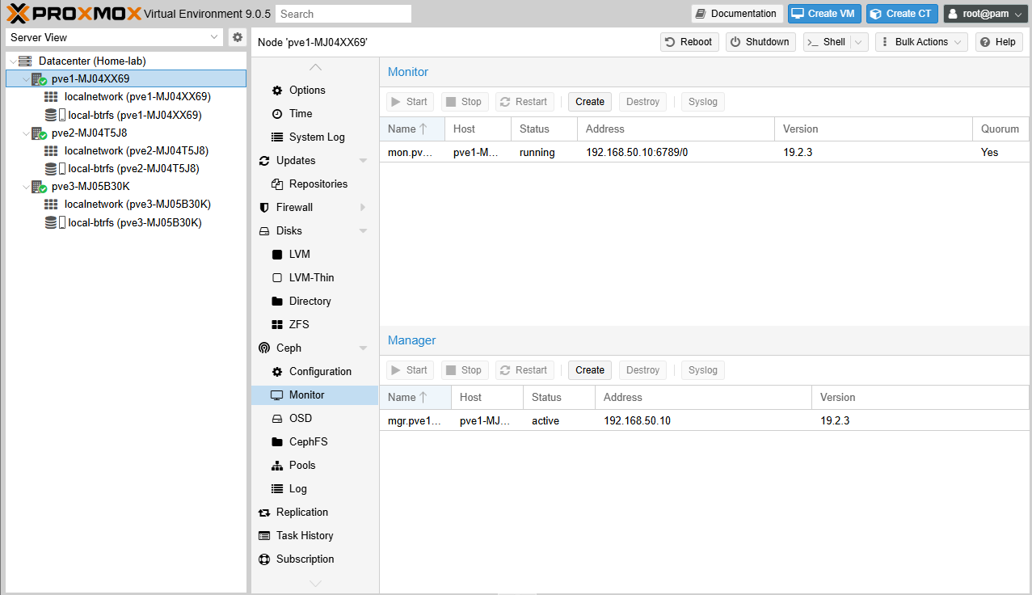This screenshot has width=1032, height=595.
Task: Click the CephFS folder icon
Action: click(x=277, y=442)
